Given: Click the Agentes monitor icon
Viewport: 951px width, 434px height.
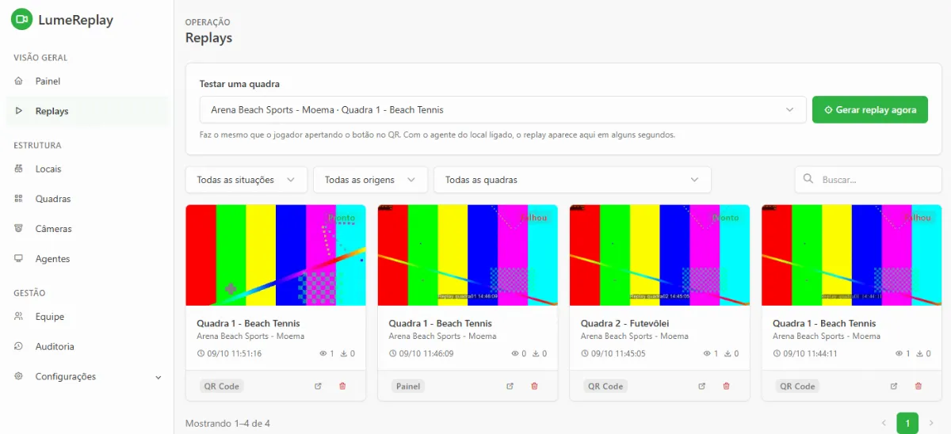Looking at the screenshot, I should pos(19,259).
